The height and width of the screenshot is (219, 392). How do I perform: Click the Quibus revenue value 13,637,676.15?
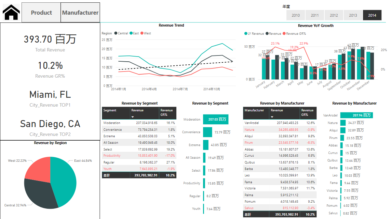(x=288, y=162)
